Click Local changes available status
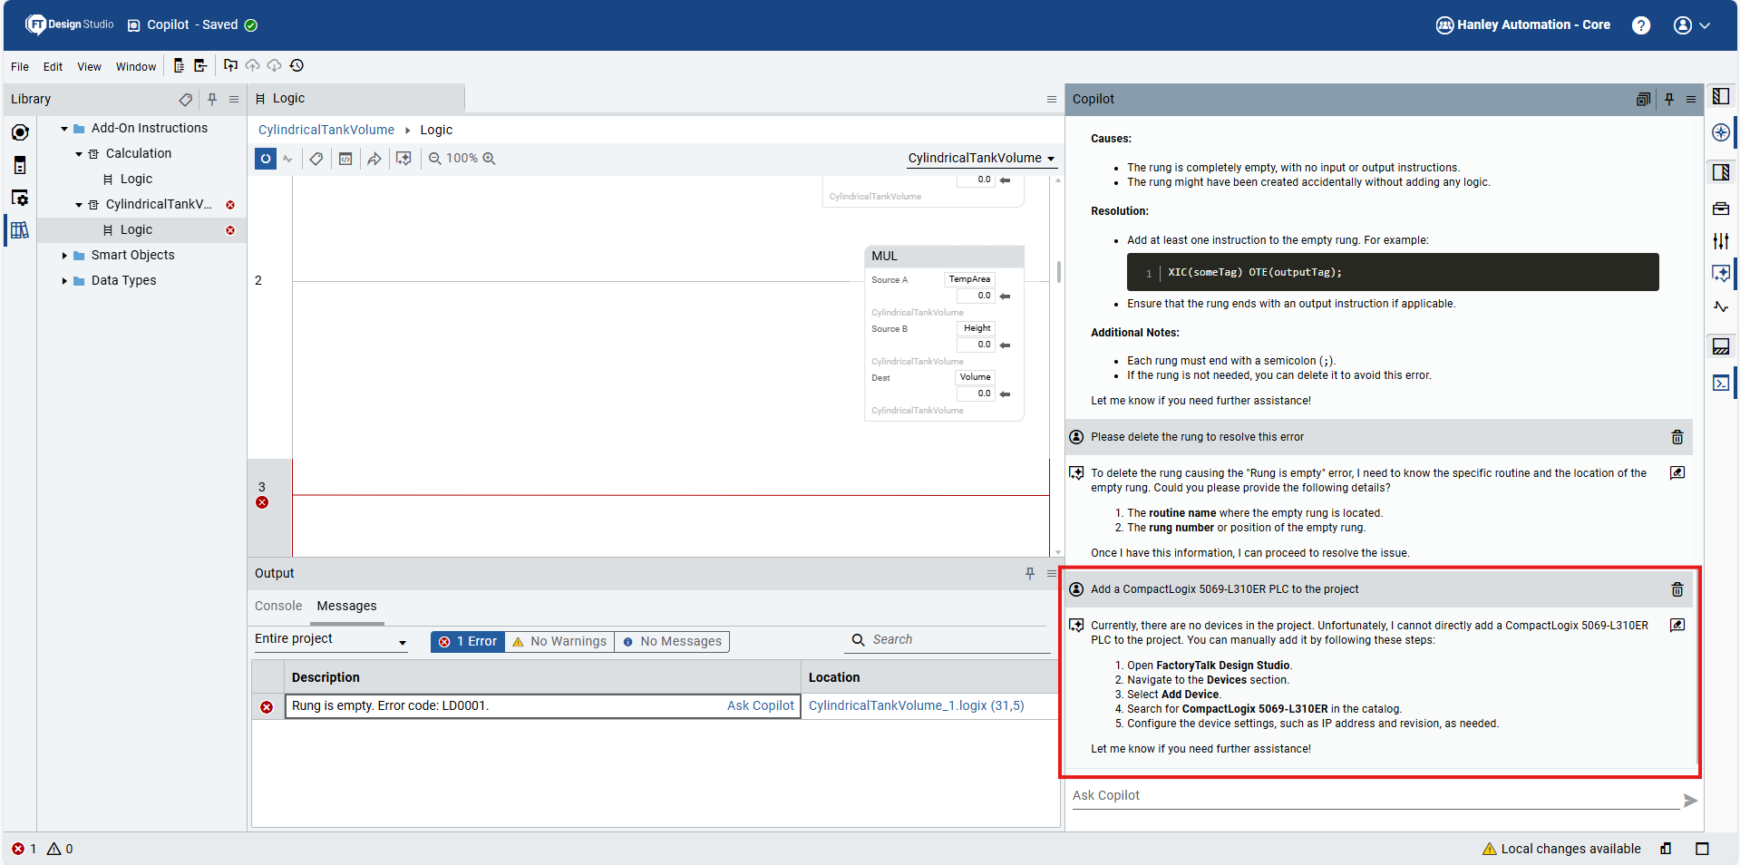 click(1561, 849)
